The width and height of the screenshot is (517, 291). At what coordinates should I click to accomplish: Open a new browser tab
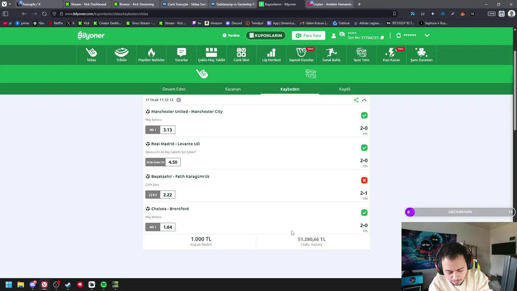359,4
